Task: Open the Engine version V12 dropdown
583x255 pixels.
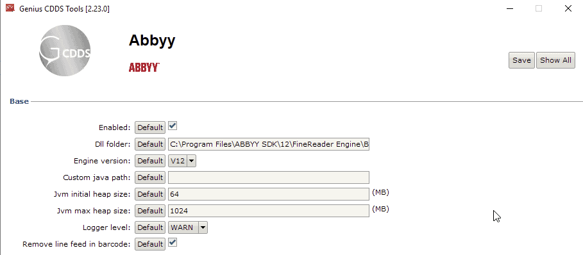Action: (182, 161)
